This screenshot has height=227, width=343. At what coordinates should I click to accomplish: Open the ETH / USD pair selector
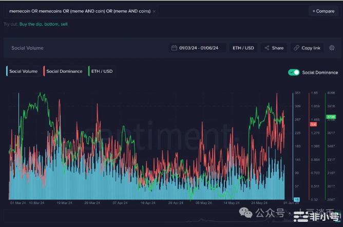coord(243,48)
